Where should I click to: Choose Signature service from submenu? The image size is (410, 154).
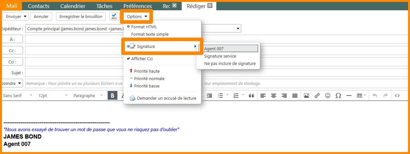pyautogui.click(x=220, y=56)
